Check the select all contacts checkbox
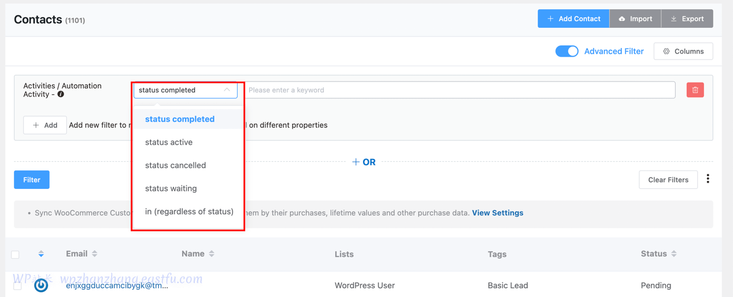The width and height of the screenshot is (733, 297). pos(16,254)
